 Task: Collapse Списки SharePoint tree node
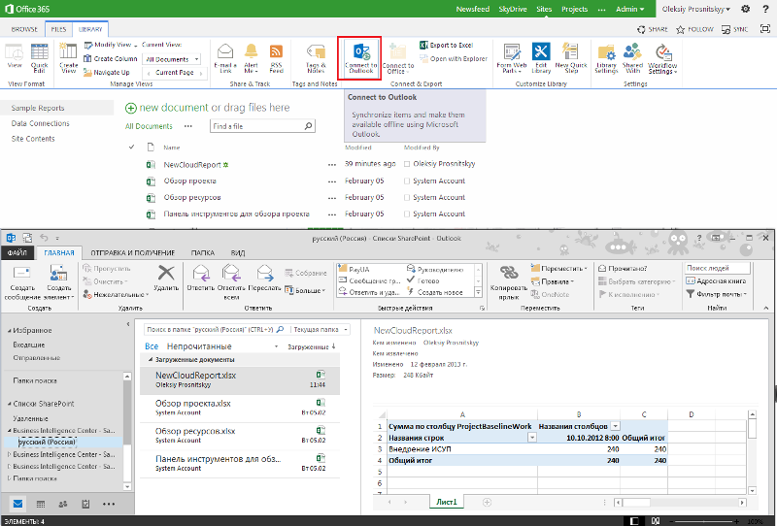[10, 404]
